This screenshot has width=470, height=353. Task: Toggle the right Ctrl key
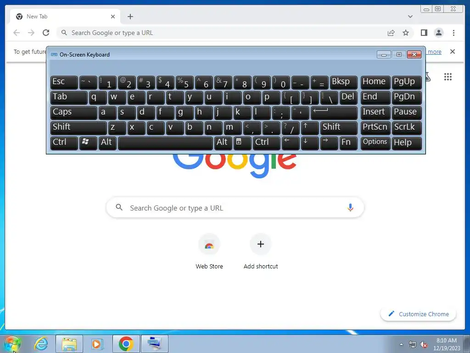pos(267,143)
